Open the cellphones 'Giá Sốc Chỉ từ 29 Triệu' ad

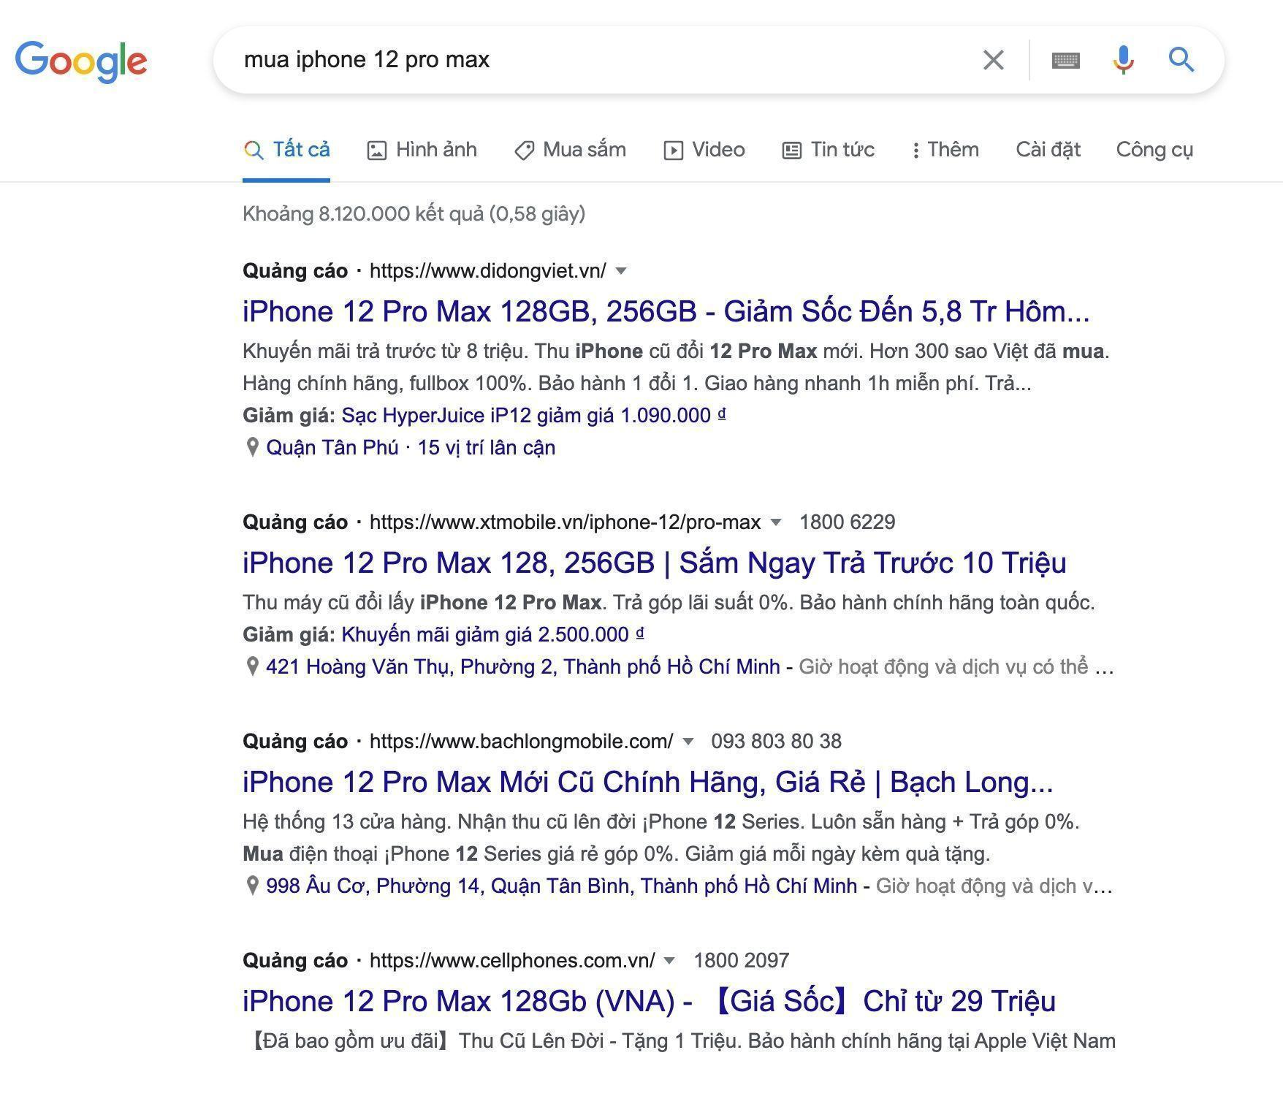tap(649, 1002)
